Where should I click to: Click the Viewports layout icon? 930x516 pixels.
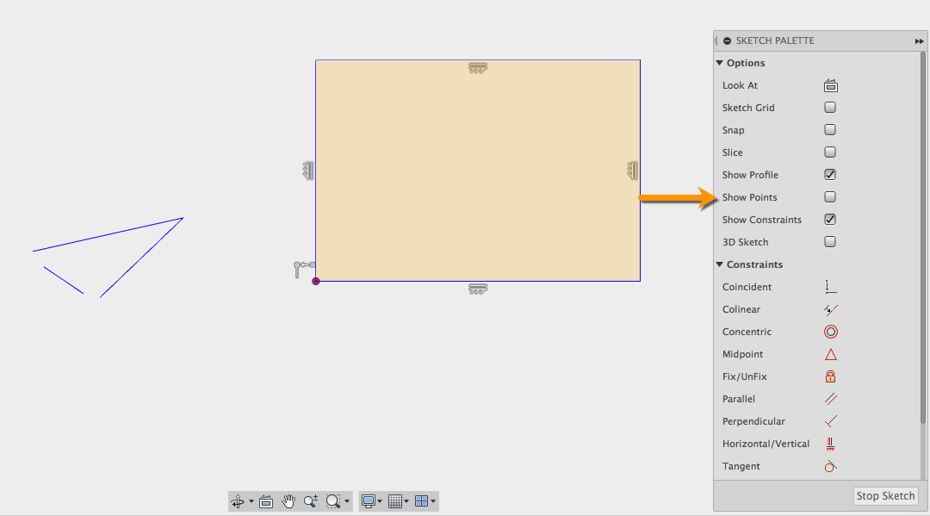[x=422, y=501]
